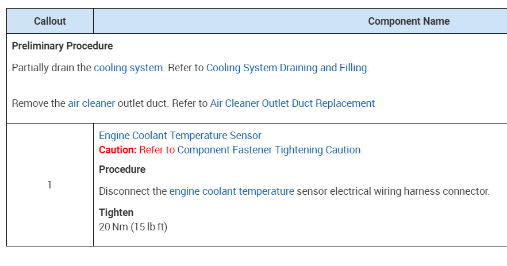The width and height of the screenshot is (507, 266).
Task: Click the "outlet duct. Refer to" text
Action: pos(163,103)
